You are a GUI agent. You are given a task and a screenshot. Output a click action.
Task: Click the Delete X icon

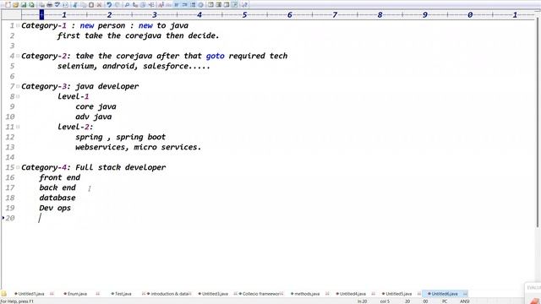(x=99, y=5)
